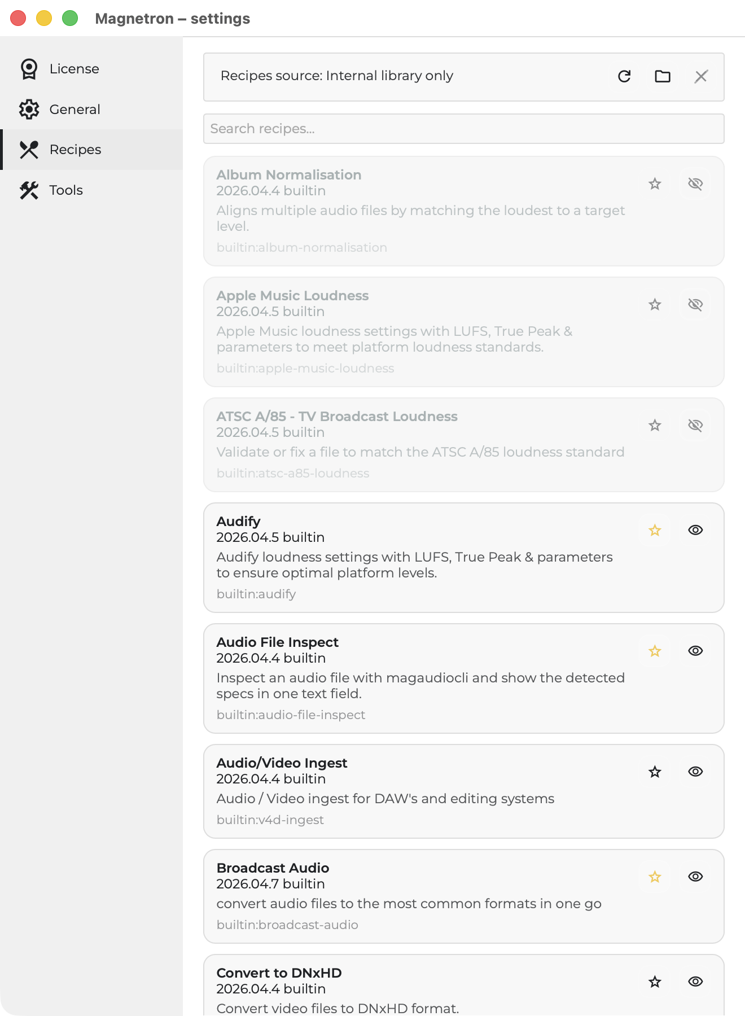Unstar the Broadcast Audio recipe

(655, 877)
